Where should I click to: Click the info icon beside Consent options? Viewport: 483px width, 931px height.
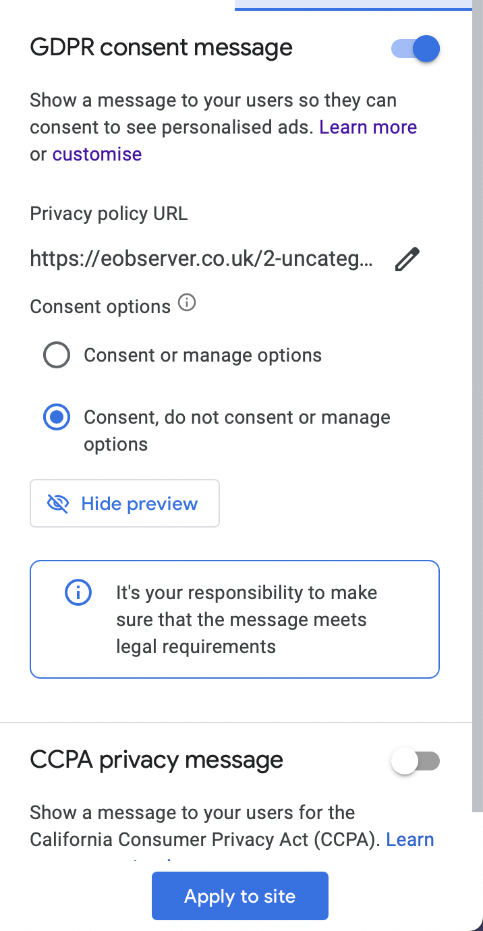pyautogui.click(x=187, y=304)
